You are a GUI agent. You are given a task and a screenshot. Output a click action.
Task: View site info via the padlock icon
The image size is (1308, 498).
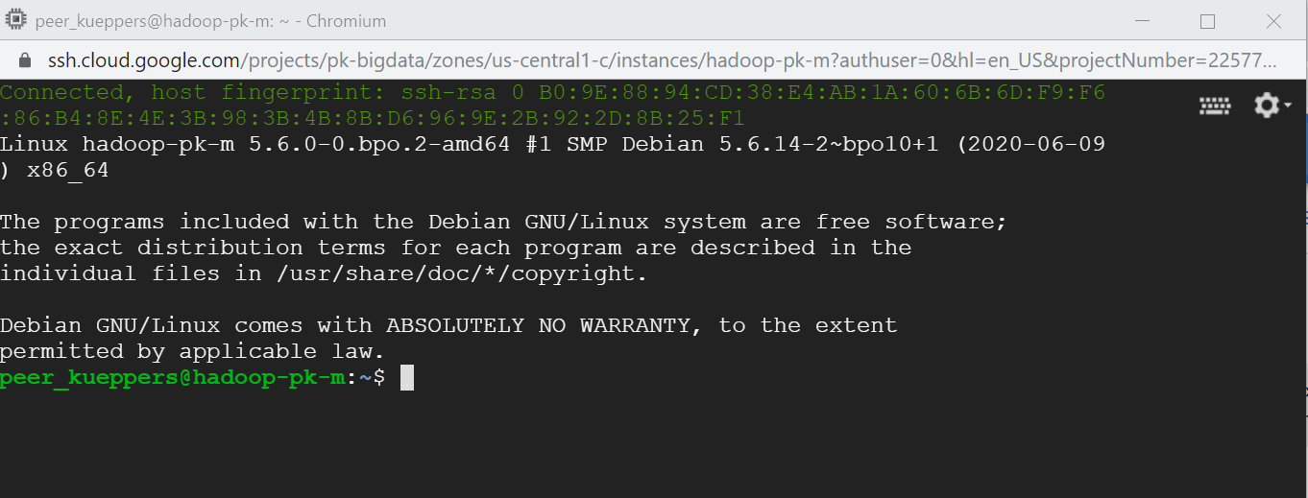(x=25, y=60)
